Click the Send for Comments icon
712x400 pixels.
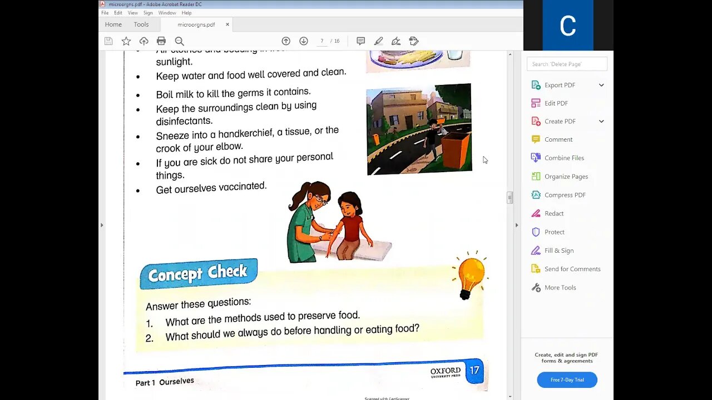click(x=536, y=269)
